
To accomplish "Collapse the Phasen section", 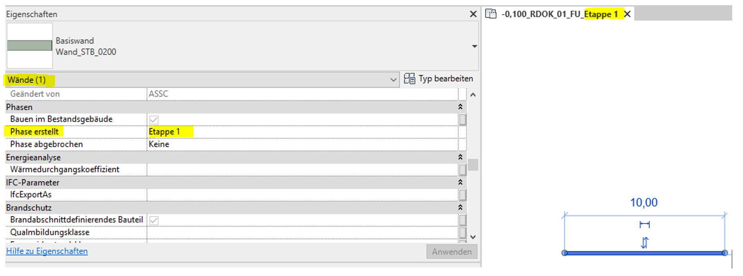I will pyautogui.click(x=460, y=107).
